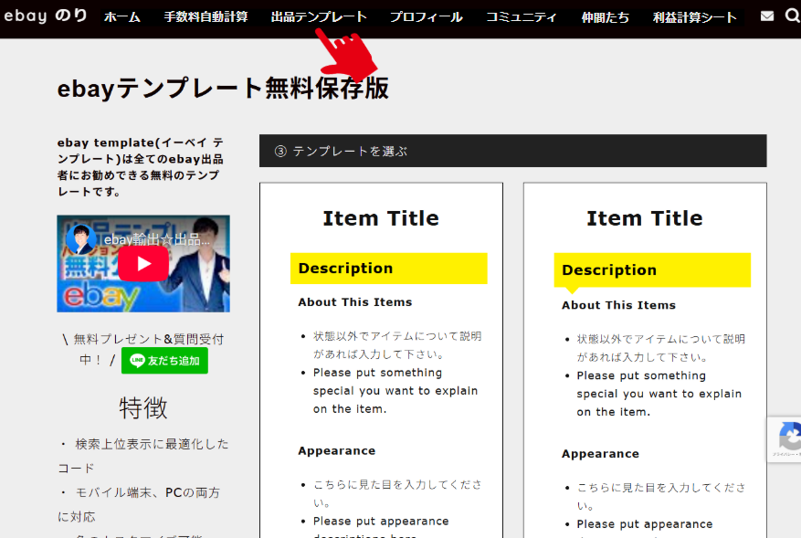Image resolution: width=801 pixels, height=538 pixels.
Task: Click the right template's yellow Description header
Action: click(x=652, y=270)
